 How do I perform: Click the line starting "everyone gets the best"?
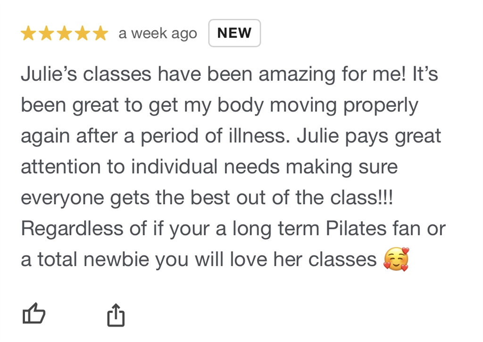pos(207,198)
